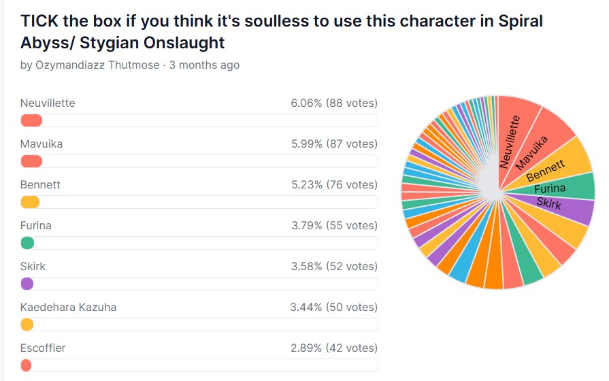
Task: Click the green Furina bar indicator
Action: click(27, 243)
